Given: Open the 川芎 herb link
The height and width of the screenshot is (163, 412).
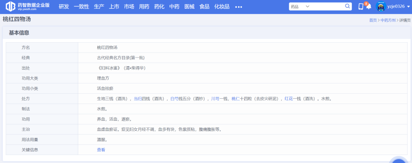Looking at the screenshot, I should pyautogui.click(x=215, y=99).
